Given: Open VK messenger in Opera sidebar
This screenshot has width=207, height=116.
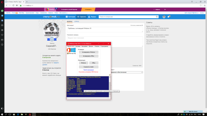Looking at the screenshot, I should click(x=2, y=21).
